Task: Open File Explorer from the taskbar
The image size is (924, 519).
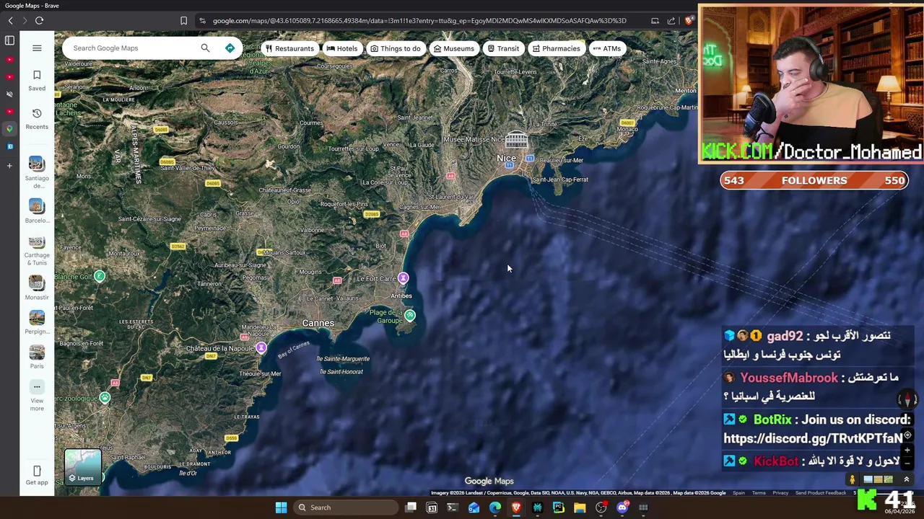Action: 580,507
